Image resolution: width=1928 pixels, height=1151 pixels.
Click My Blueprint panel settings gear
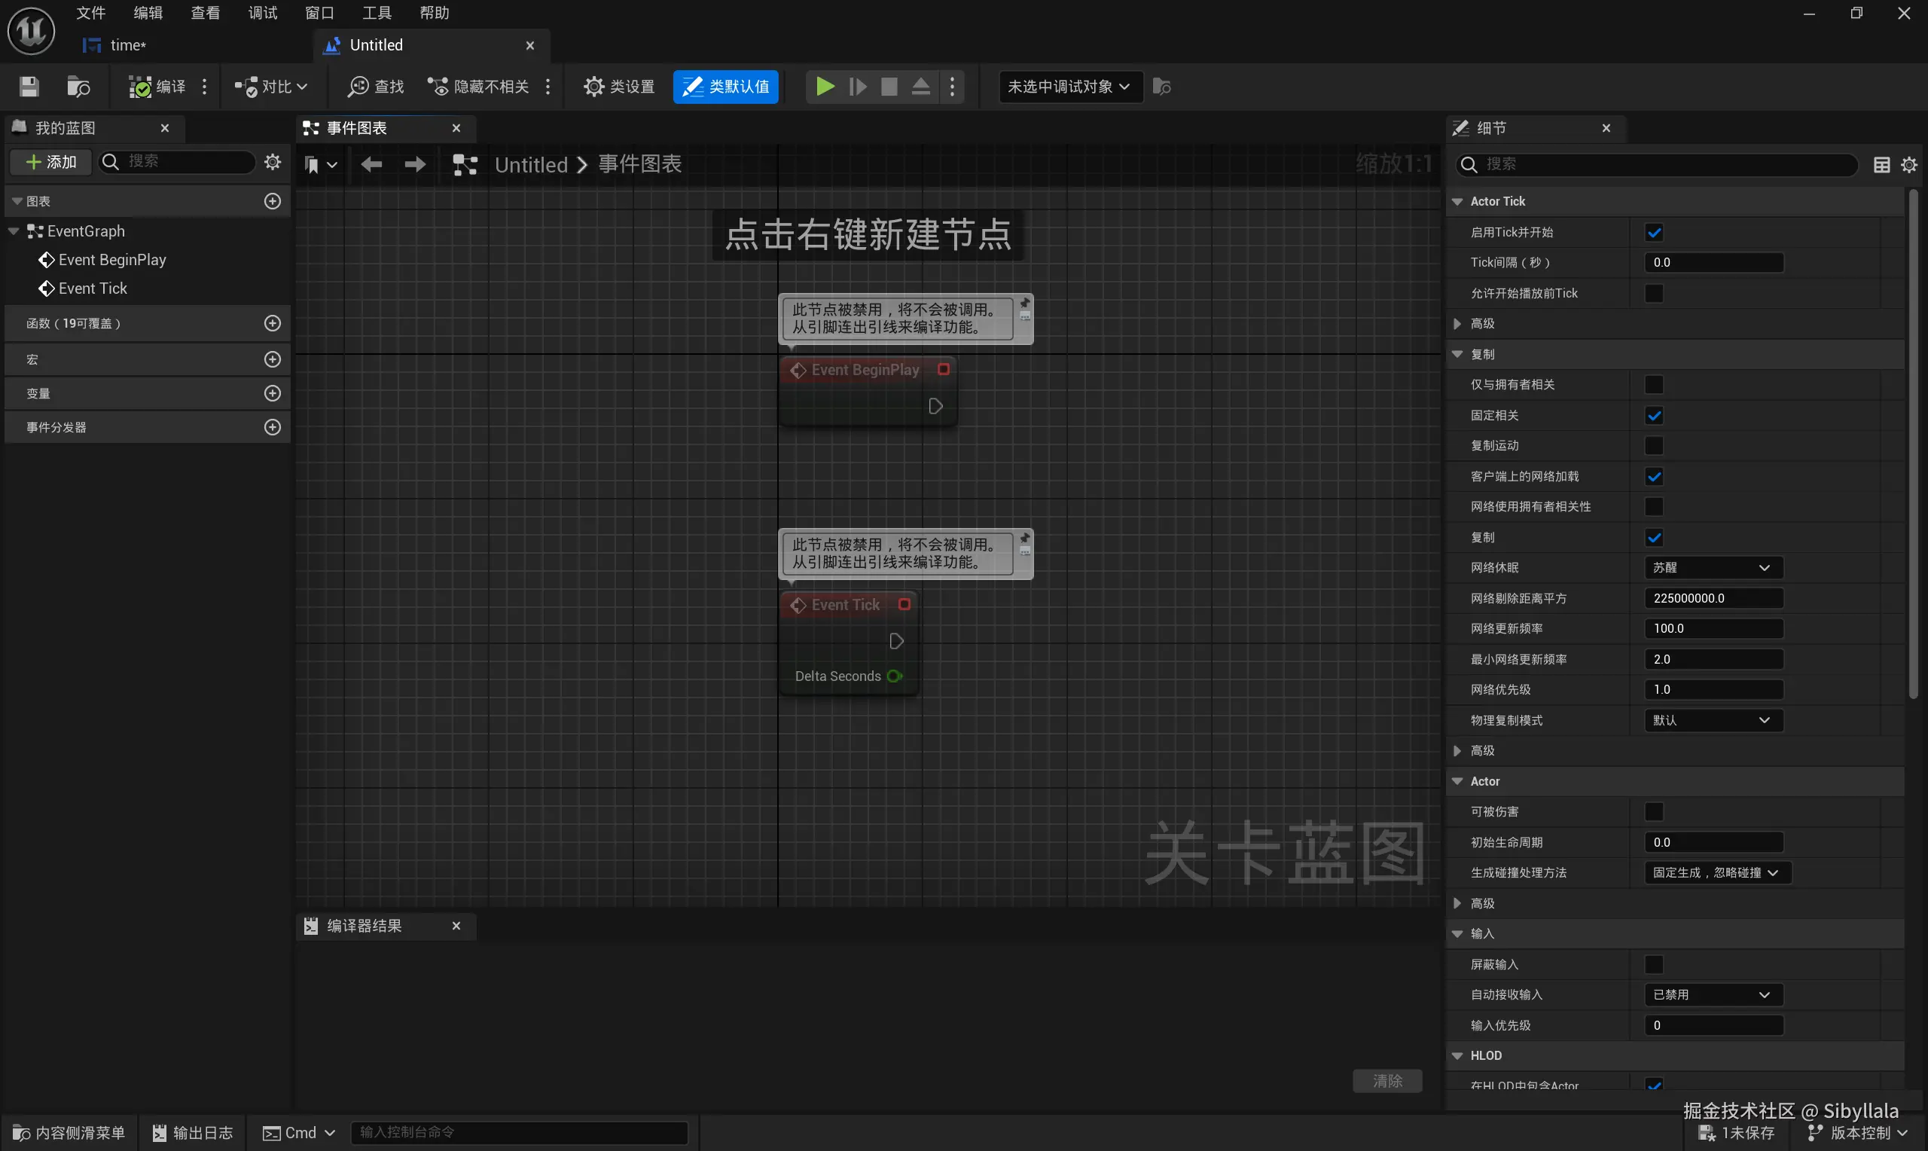pos(272,161)
